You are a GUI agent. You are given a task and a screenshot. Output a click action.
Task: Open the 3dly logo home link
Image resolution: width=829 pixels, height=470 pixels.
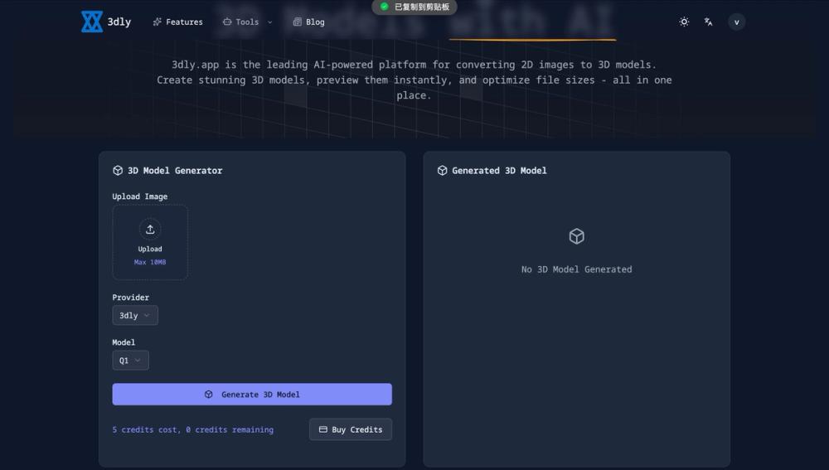pyautogui.click(x=106, y=22)
